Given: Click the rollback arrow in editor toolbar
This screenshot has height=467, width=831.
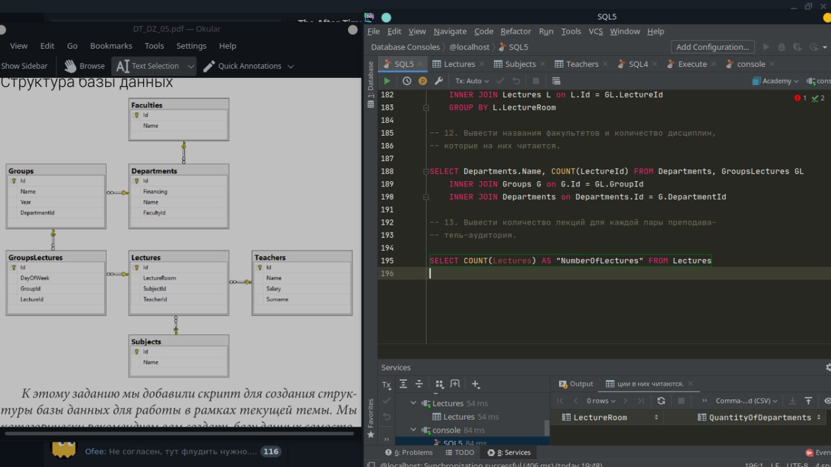Looking at the screenshot, I should pos(516,81).
